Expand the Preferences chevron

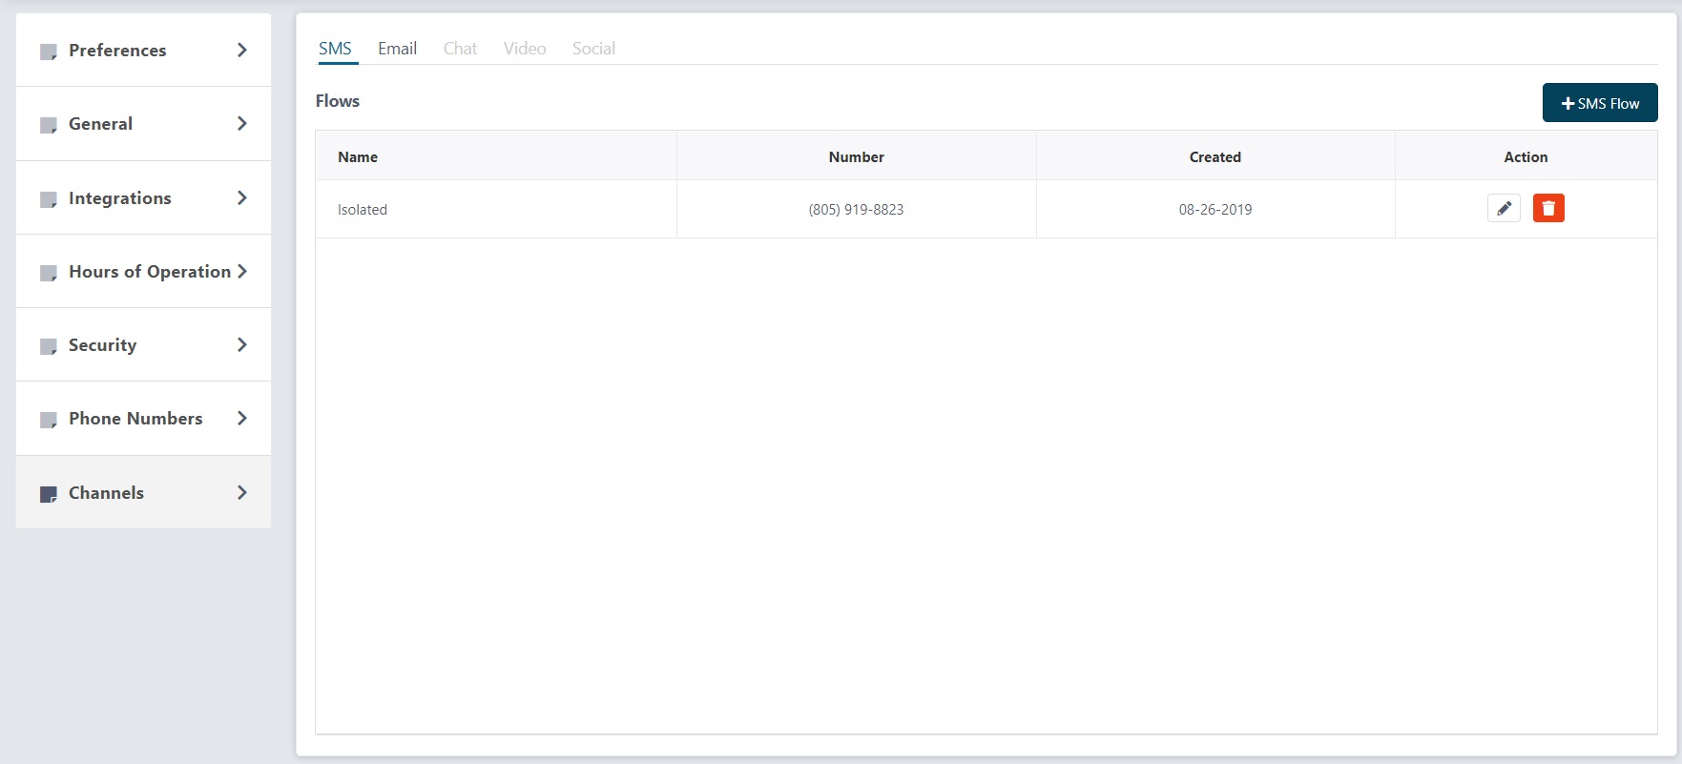[x=242, y=50]
